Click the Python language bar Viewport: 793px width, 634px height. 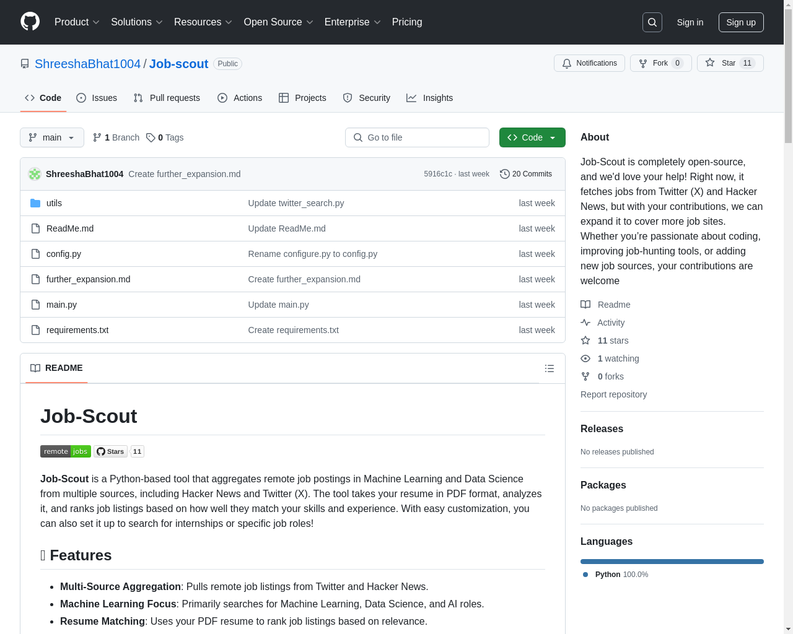pyautogui.click(x=672, y=562)
